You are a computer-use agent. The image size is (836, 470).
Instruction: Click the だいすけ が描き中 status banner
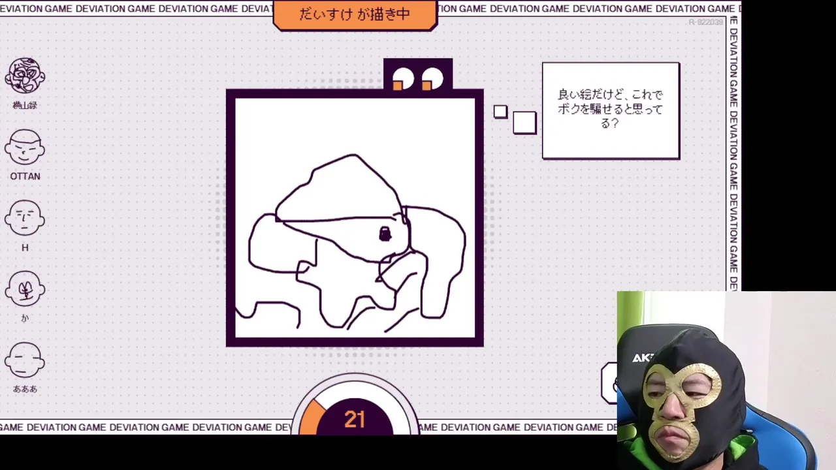(355, 14)
